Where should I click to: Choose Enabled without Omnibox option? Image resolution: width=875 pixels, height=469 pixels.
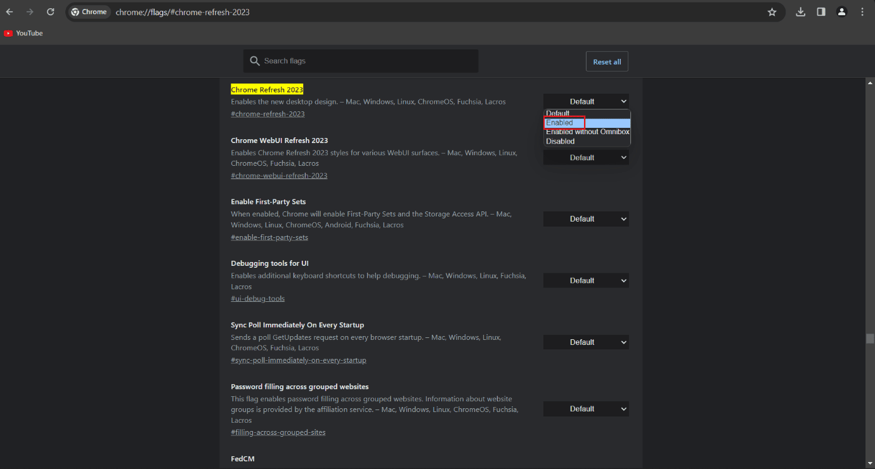(x=587, y=132)
